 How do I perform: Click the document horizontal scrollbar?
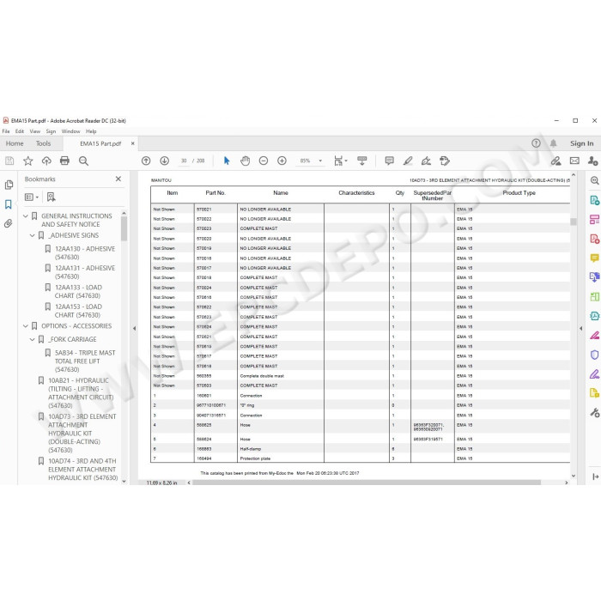coord(367,483)
